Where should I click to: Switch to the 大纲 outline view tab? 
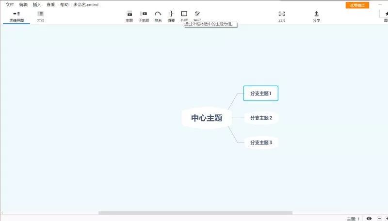pos(41,16)
